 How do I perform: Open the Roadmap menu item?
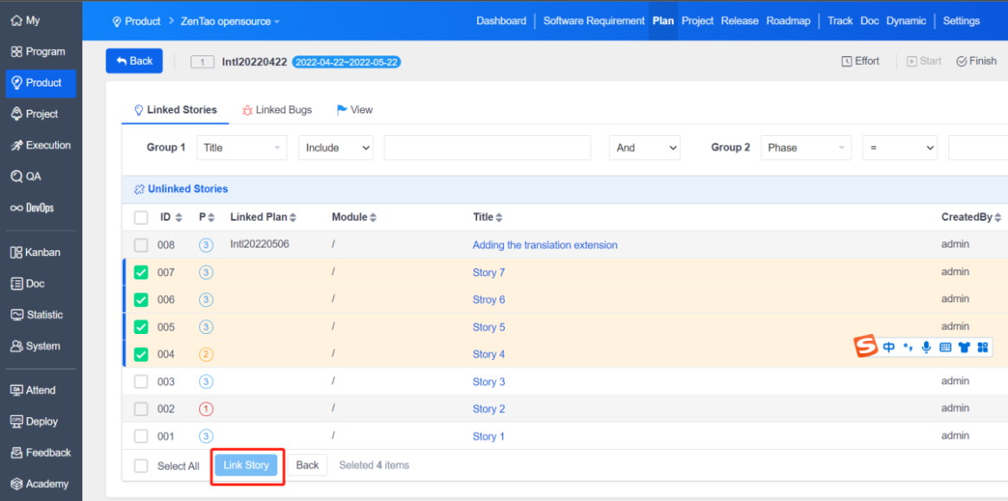click(x=788, y=21)
